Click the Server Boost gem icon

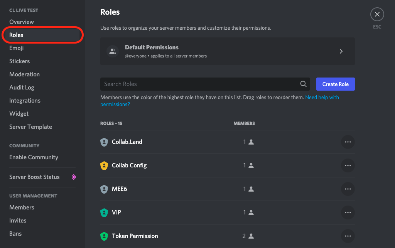click(x=74, y=177)
